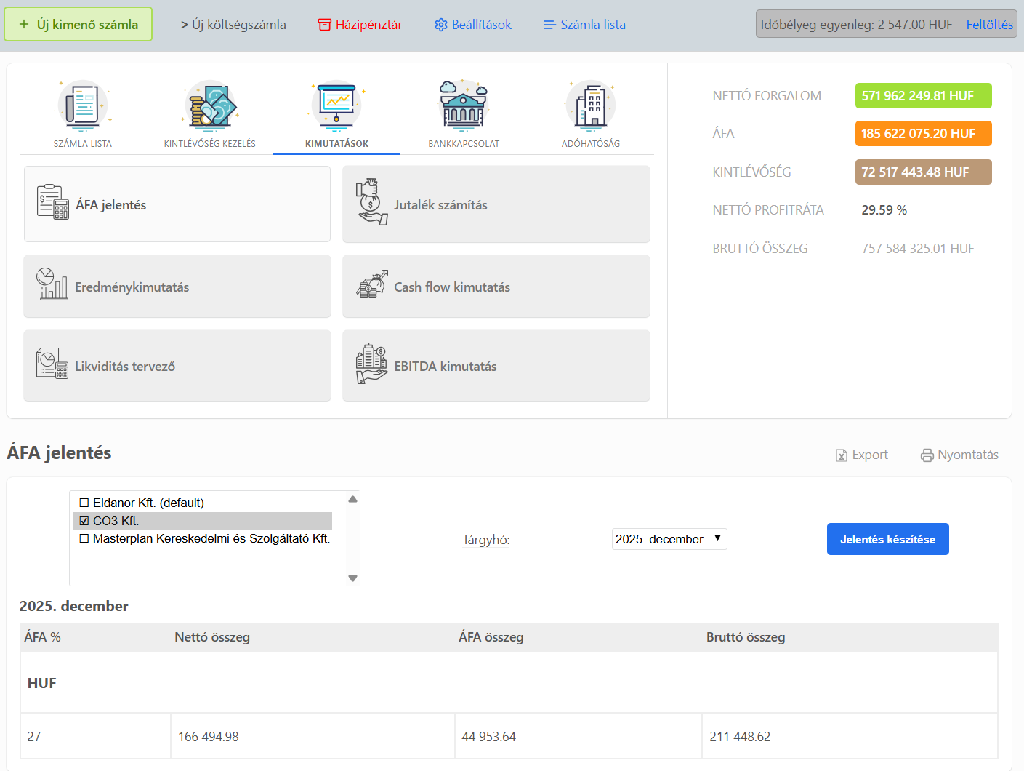
Task: Open the Tárgyhó month dropdown
Action: pyautogui.click(x=669, y=539)
